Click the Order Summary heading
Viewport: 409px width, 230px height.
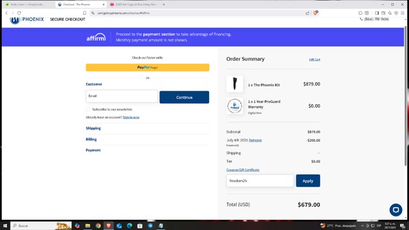[x=245, y=59]
